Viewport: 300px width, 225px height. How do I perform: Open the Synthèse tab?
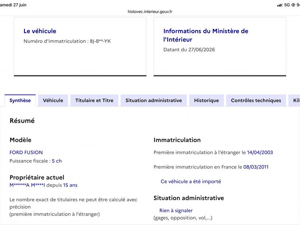pyautogui.click(x=20, y=100)
